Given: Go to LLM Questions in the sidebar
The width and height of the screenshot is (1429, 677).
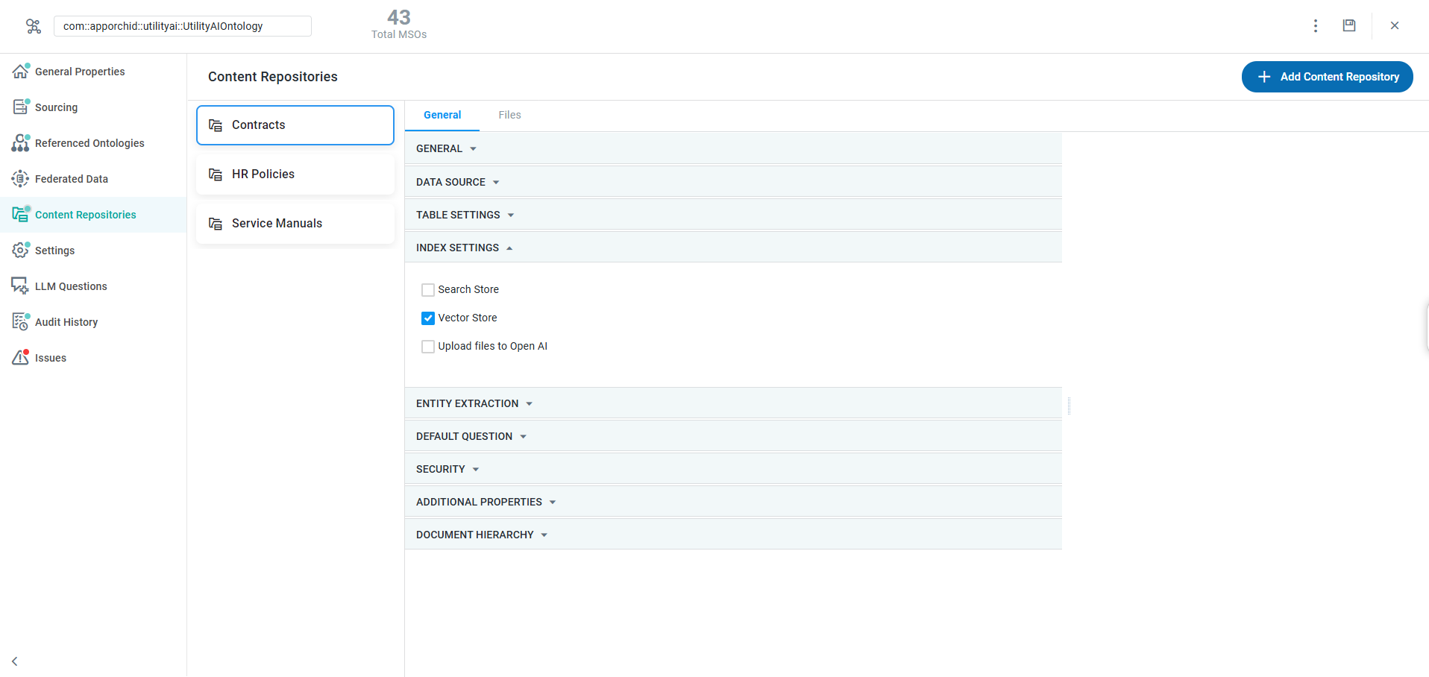Looking at the screenshot, I should click(x=71, y=286).
